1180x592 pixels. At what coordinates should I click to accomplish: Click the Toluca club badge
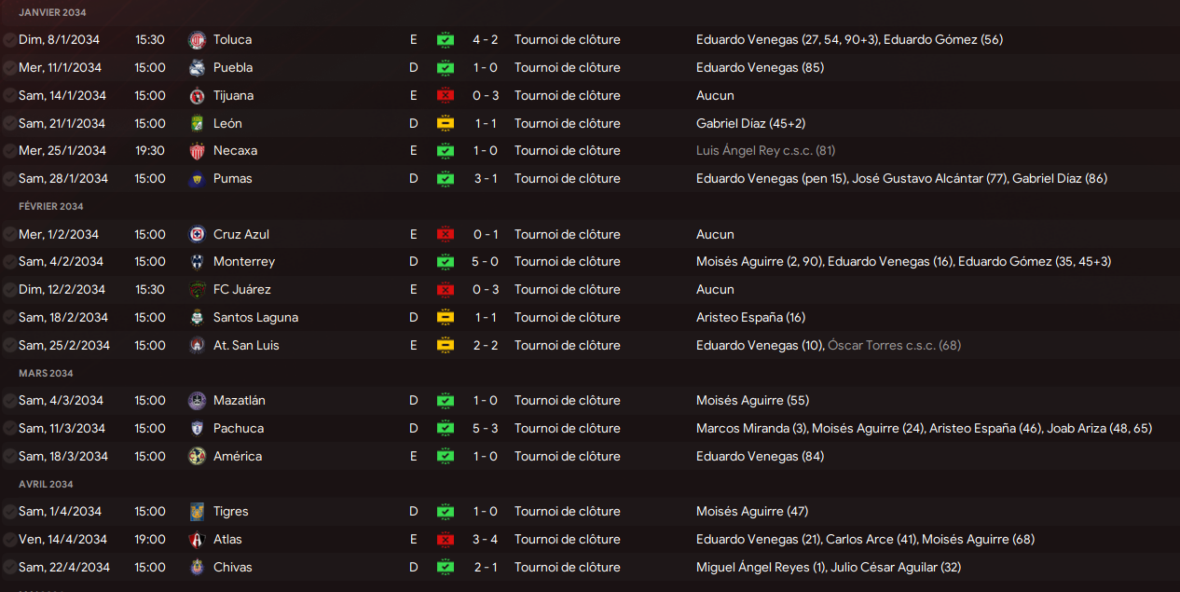tap(196, 40)
